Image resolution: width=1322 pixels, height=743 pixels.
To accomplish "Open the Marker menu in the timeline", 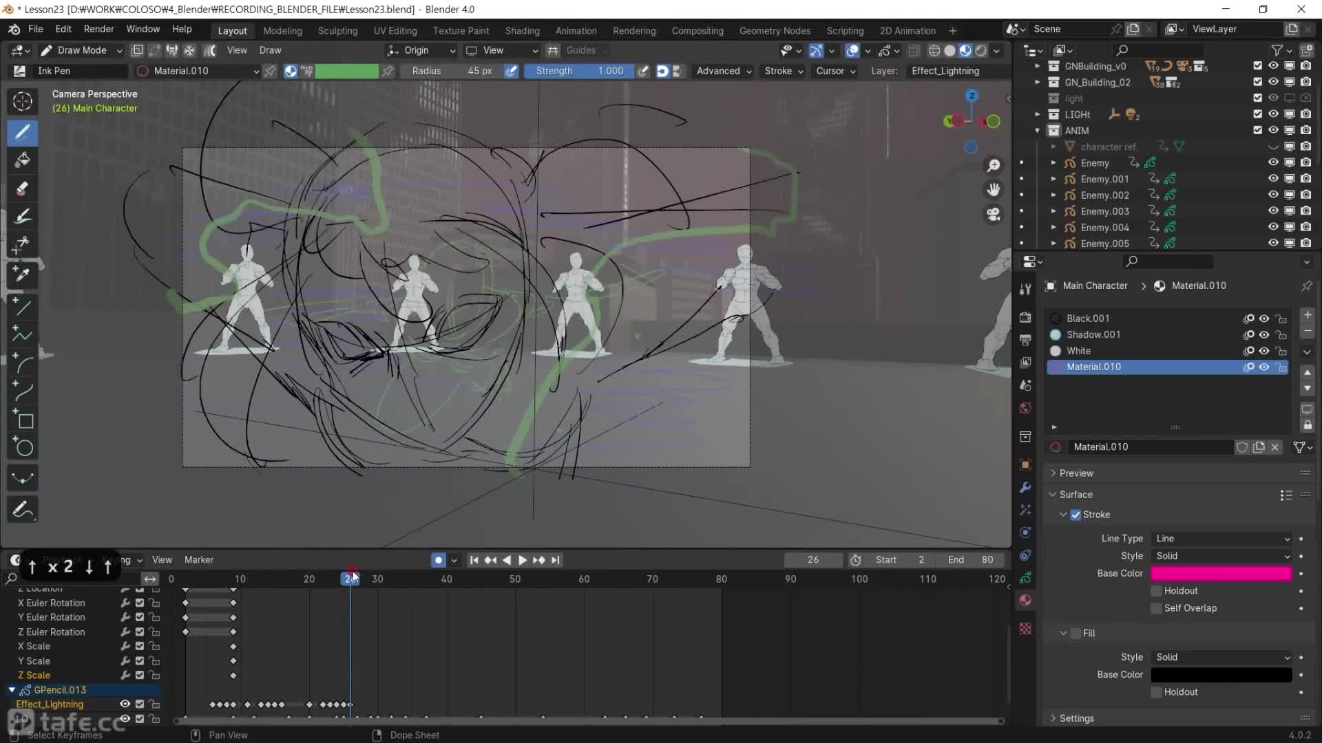I will click(x=199, y=560).
